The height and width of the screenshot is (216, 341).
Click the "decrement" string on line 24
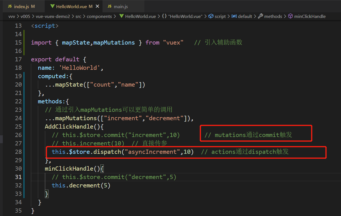[166, 118]
